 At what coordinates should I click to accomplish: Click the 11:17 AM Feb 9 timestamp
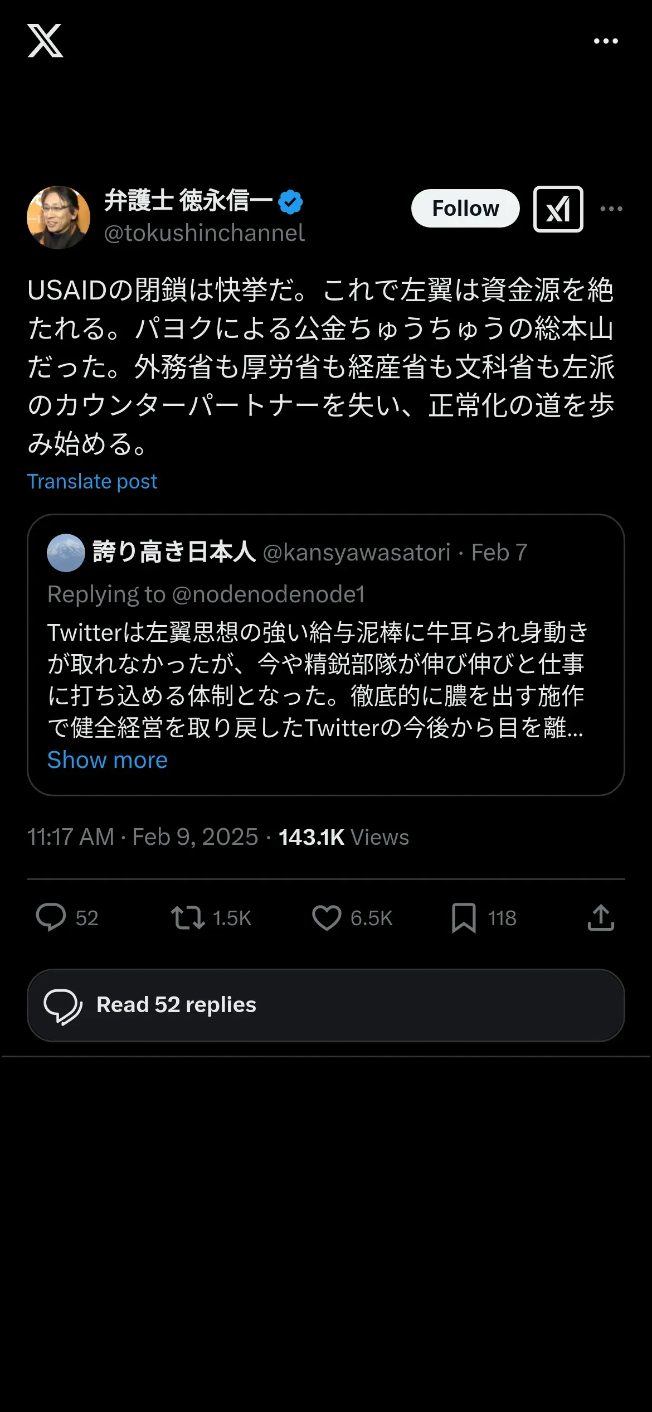pyautogui.click(x=143, y=837)
